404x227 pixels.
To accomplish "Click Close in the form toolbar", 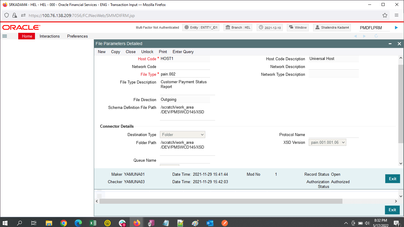I will coord(131,52).
